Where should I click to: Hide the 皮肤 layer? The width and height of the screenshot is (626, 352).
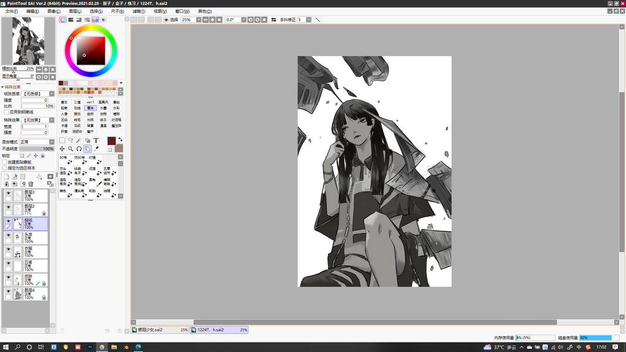click(x=8, y=277)
